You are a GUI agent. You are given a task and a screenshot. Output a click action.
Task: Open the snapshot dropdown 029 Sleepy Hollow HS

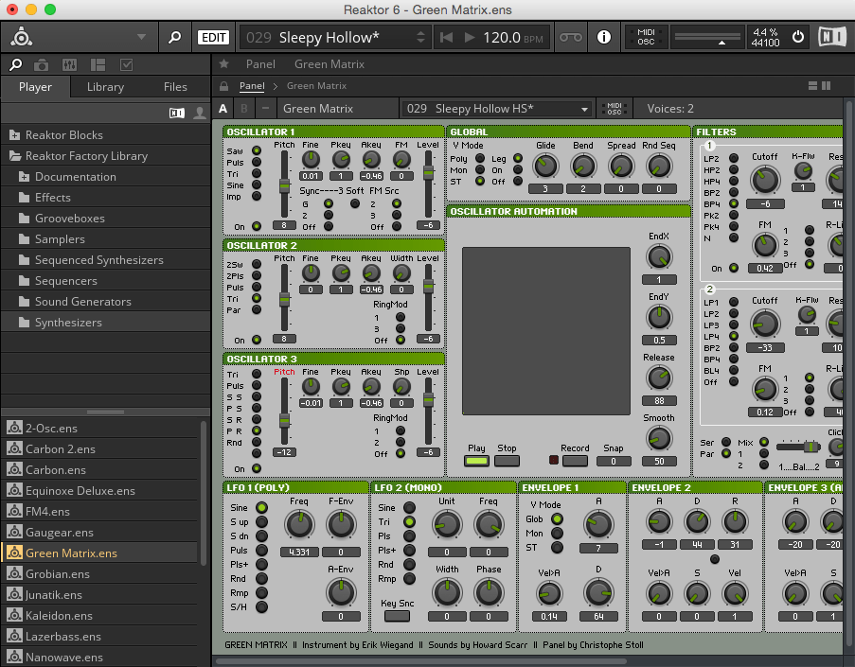pos(497,109)
